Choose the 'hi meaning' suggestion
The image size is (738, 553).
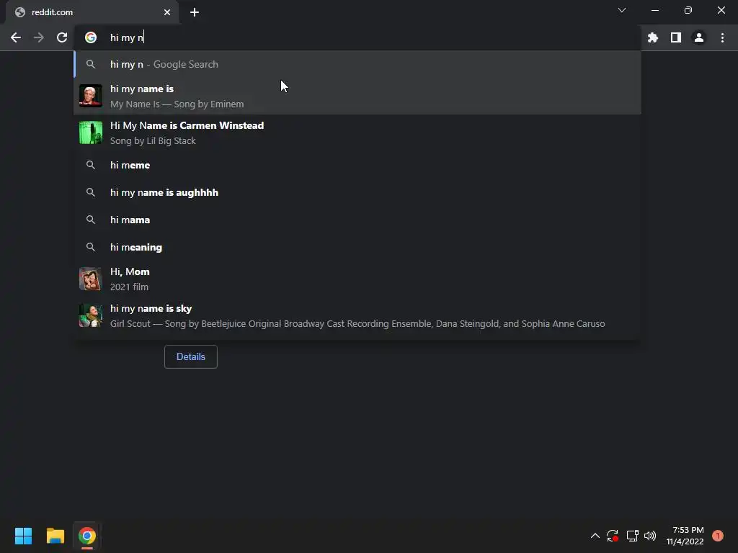357,247
